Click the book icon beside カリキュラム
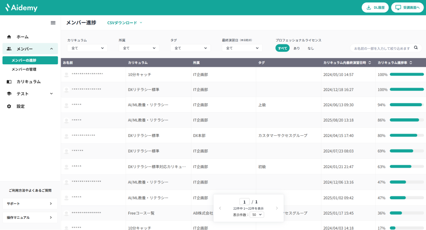The height and width of the screenshot is (230, 426). tap(9, 82)
